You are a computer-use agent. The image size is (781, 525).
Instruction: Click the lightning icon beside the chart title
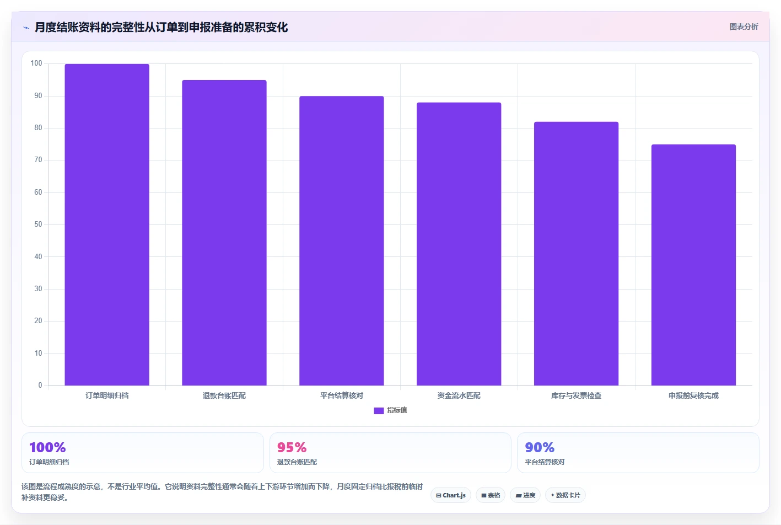coord(26,28)
